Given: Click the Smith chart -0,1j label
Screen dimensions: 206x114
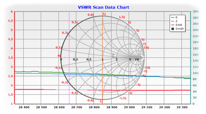Looking at the screenshot, I should [58, 68].
